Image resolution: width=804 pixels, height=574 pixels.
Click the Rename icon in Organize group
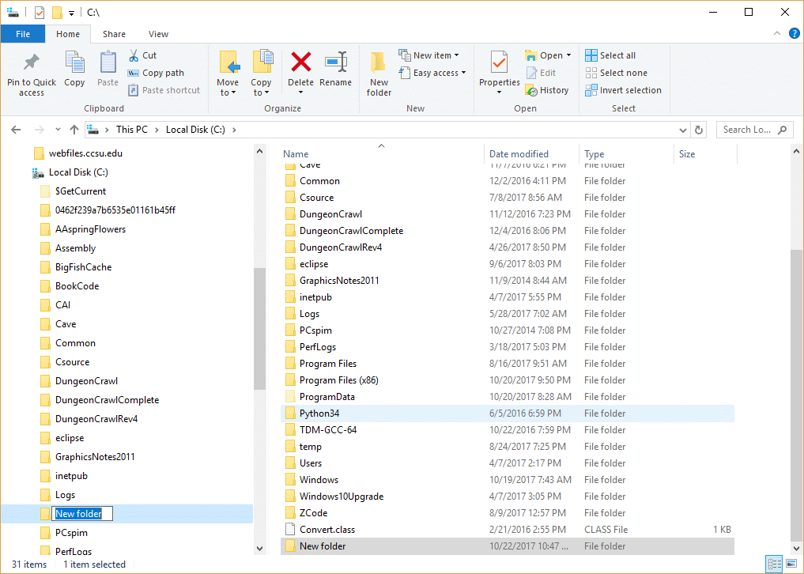(336, 63)
